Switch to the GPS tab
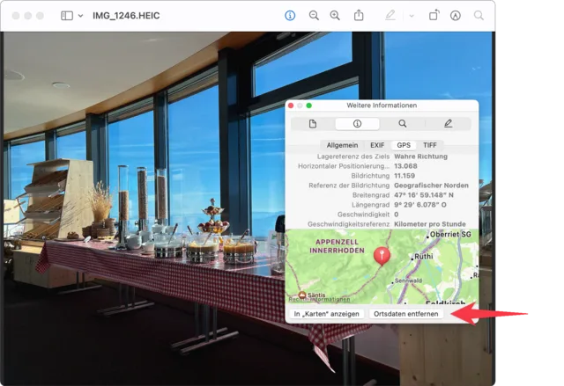 404,145
